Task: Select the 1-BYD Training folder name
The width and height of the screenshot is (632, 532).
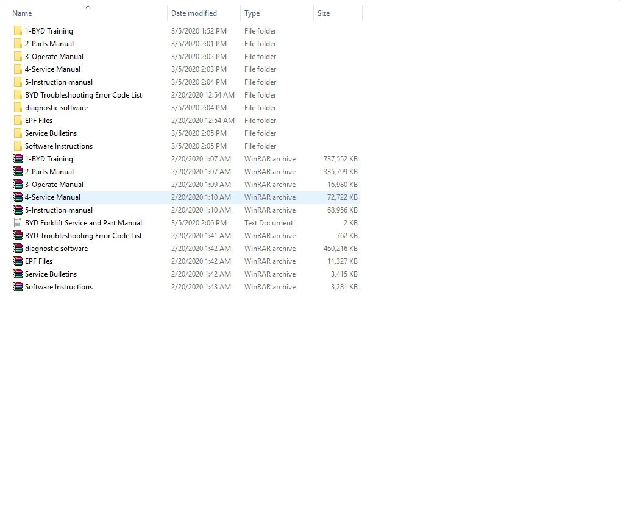Action: pyautogui.click(x=49, y=31)
